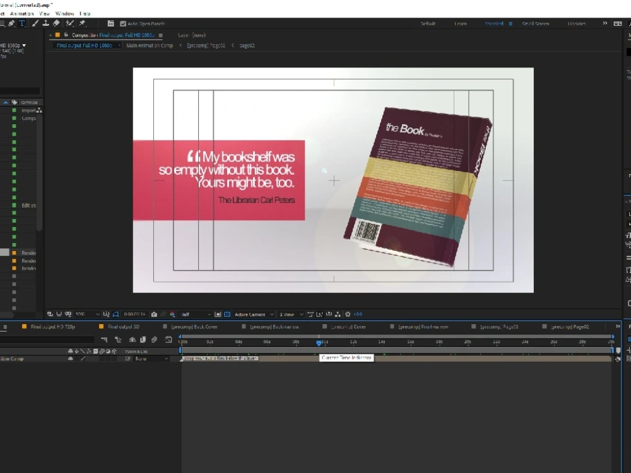Switch to the Libraries workspace

click(x=577, y=24)
